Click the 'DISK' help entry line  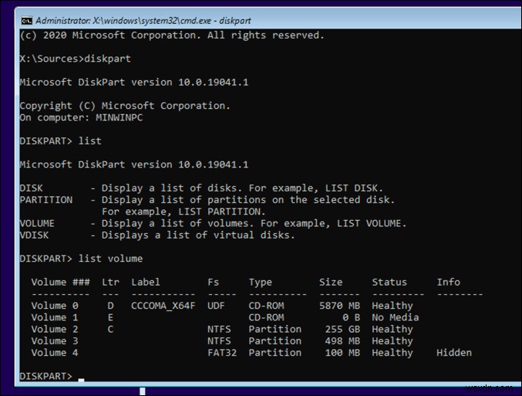click(x=201, y=188)
